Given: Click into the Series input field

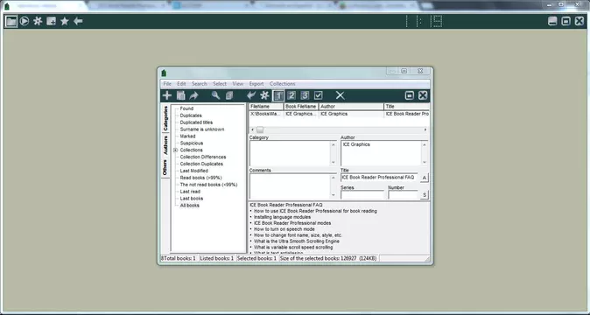Looking at the screenshot, I should (x=362, y=195).
